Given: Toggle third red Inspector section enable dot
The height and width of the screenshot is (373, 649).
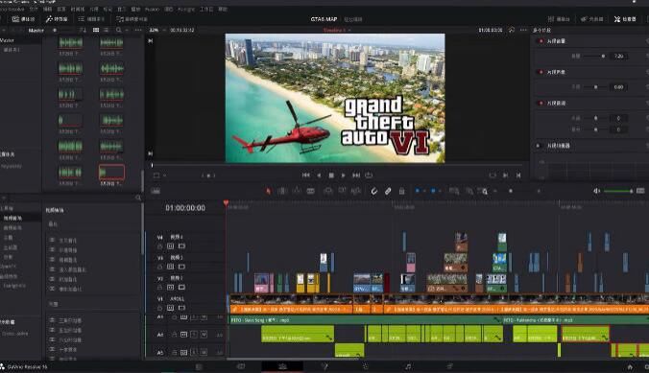Looking at the screenshot, I should tap(541, 103).
